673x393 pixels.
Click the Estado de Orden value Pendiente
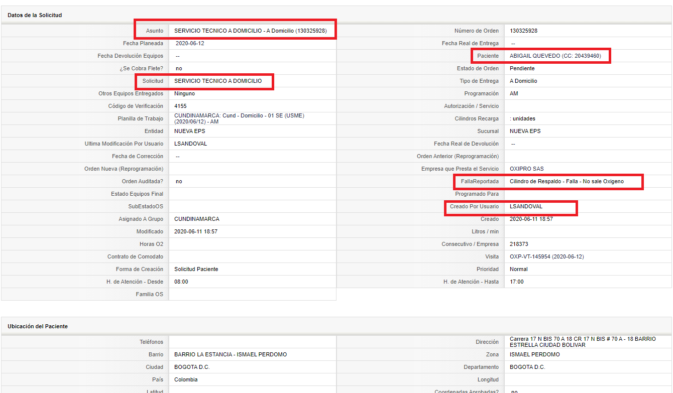pyautogui.click(x=522, y=68)
